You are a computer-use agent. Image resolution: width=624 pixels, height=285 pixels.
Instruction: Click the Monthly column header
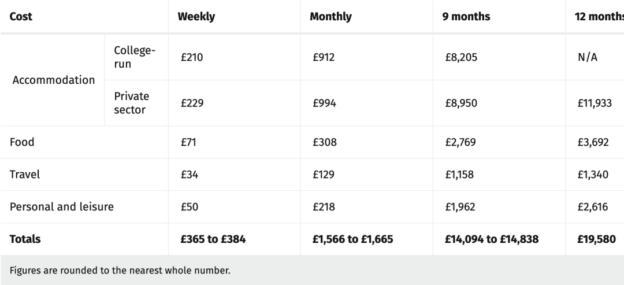tap(330, 17)
